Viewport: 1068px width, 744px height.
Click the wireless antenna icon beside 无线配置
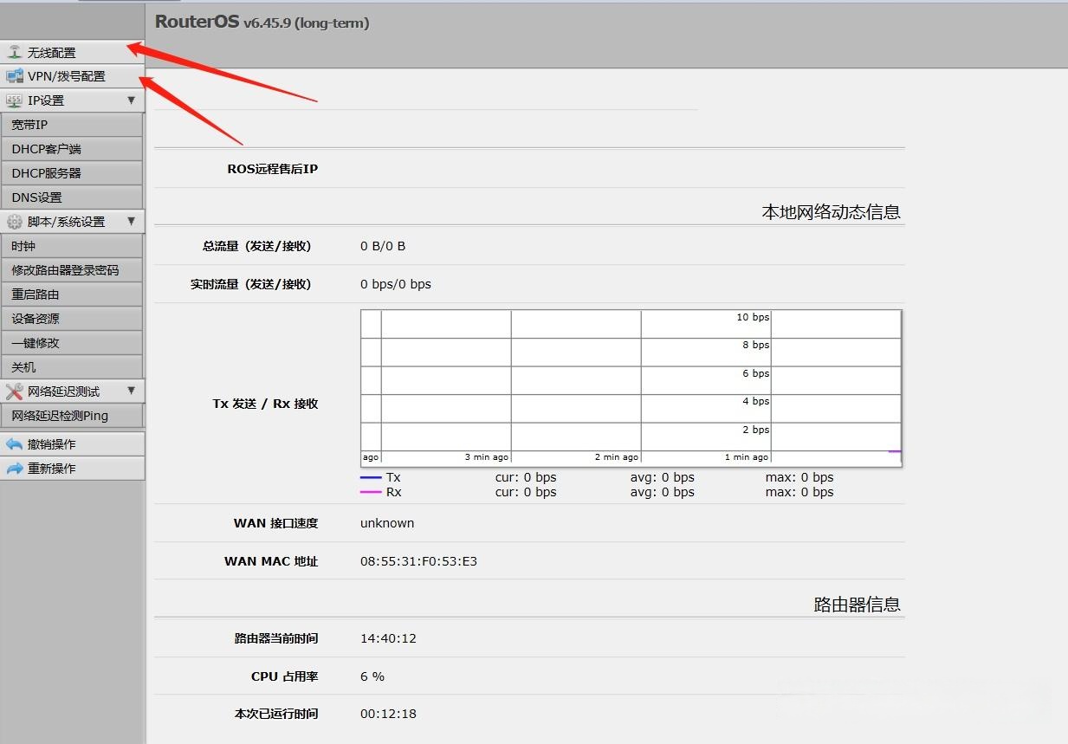14,53
